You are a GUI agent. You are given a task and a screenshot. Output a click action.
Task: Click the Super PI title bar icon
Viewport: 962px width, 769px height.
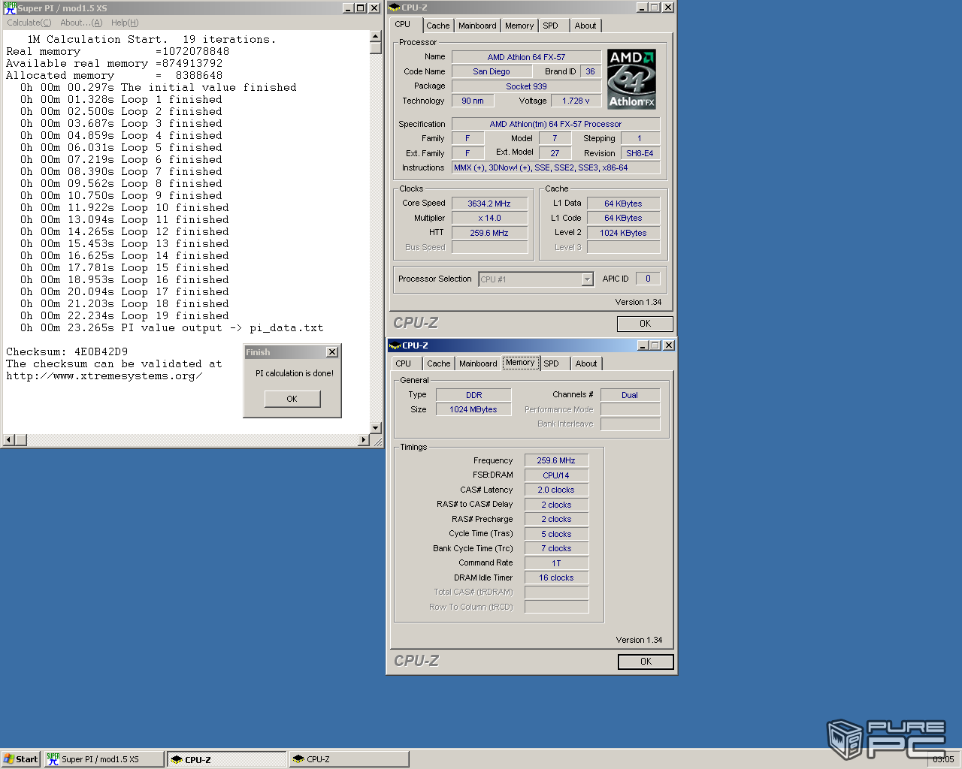10,8
